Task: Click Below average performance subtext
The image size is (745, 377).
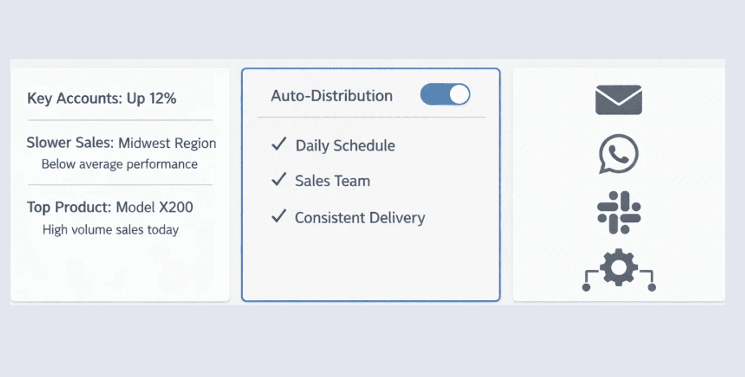Action: (119, 164)
